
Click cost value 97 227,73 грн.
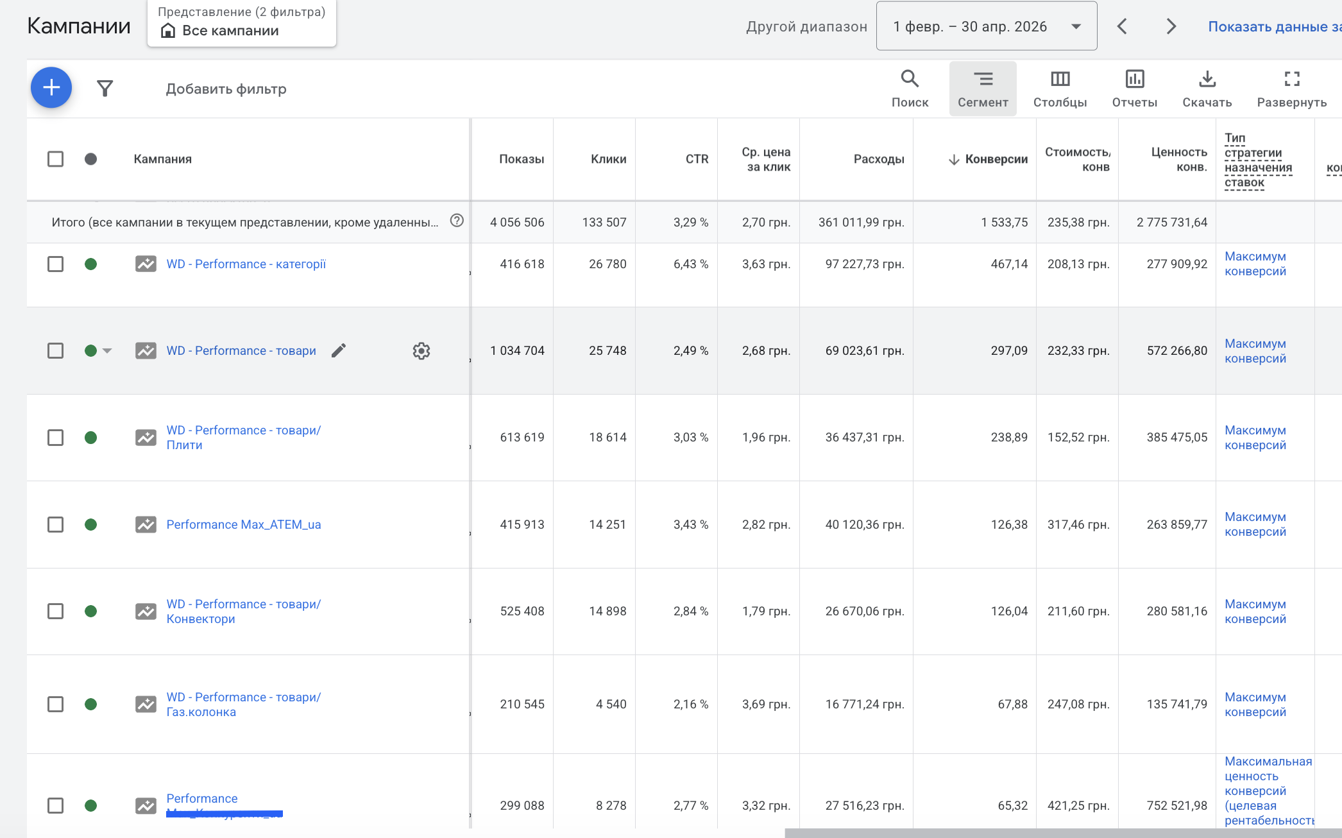865,264
